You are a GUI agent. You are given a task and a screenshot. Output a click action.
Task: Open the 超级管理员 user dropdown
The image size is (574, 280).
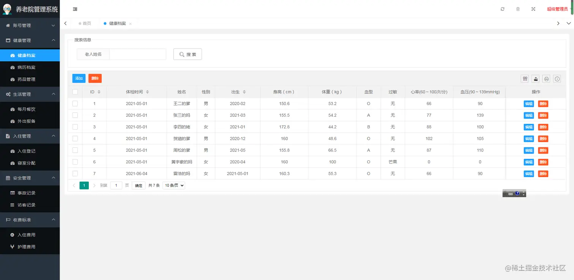(x=558, y=9)
